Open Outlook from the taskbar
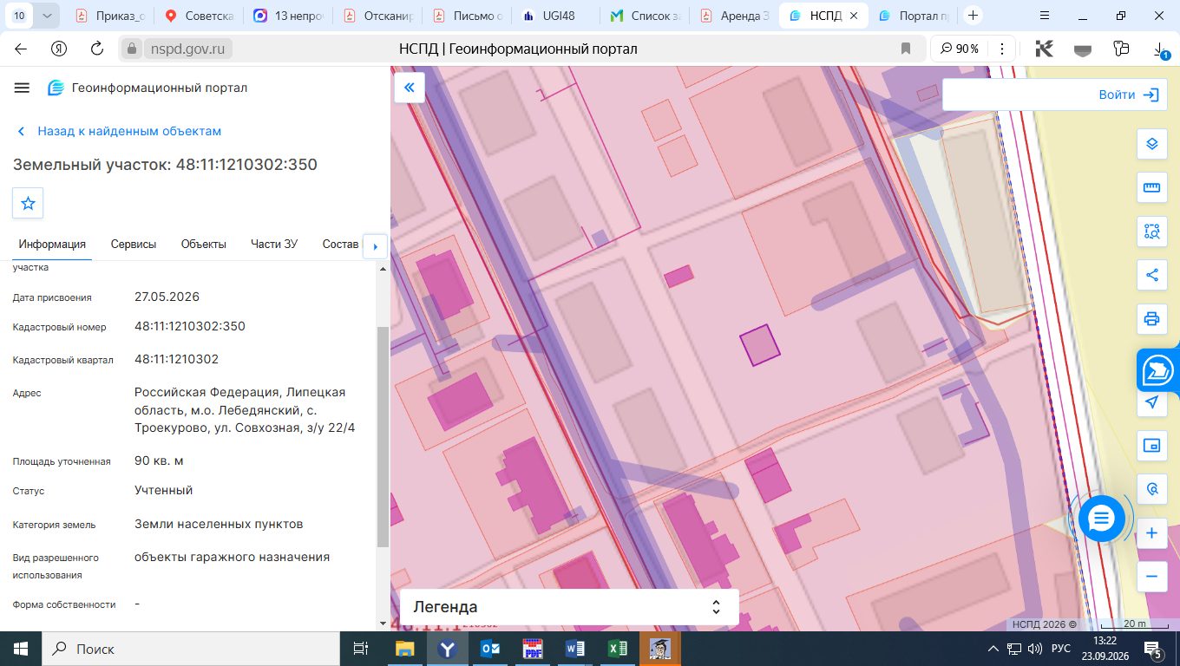The height and width of the screenshot is (666, 1180). (489, 649)
